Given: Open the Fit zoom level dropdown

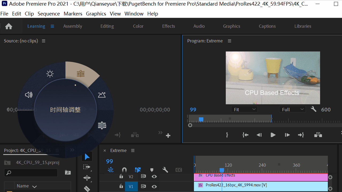Looking at the screenshot, I should tap(244, 109).
